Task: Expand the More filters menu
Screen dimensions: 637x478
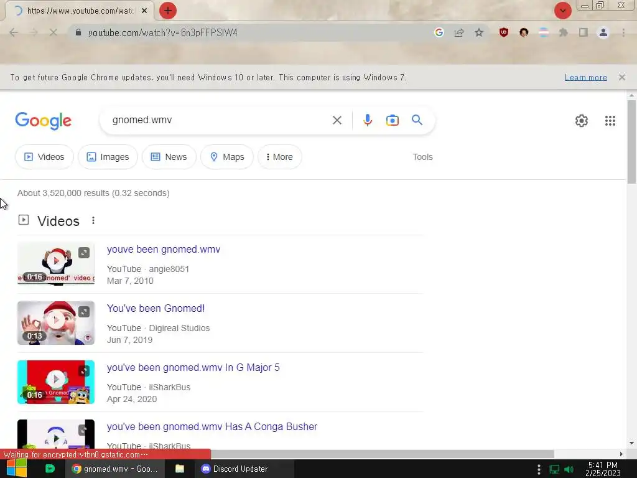Action: (x=279, y=157)
